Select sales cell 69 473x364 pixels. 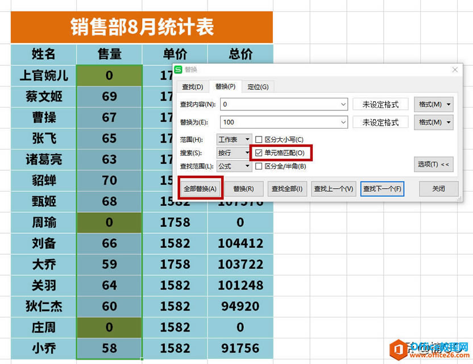[x=109, y=97]
